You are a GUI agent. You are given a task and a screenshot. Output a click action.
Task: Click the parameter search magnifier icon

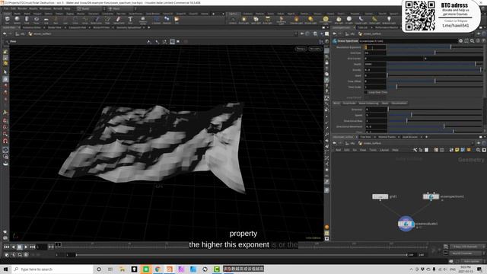[472, 40]
